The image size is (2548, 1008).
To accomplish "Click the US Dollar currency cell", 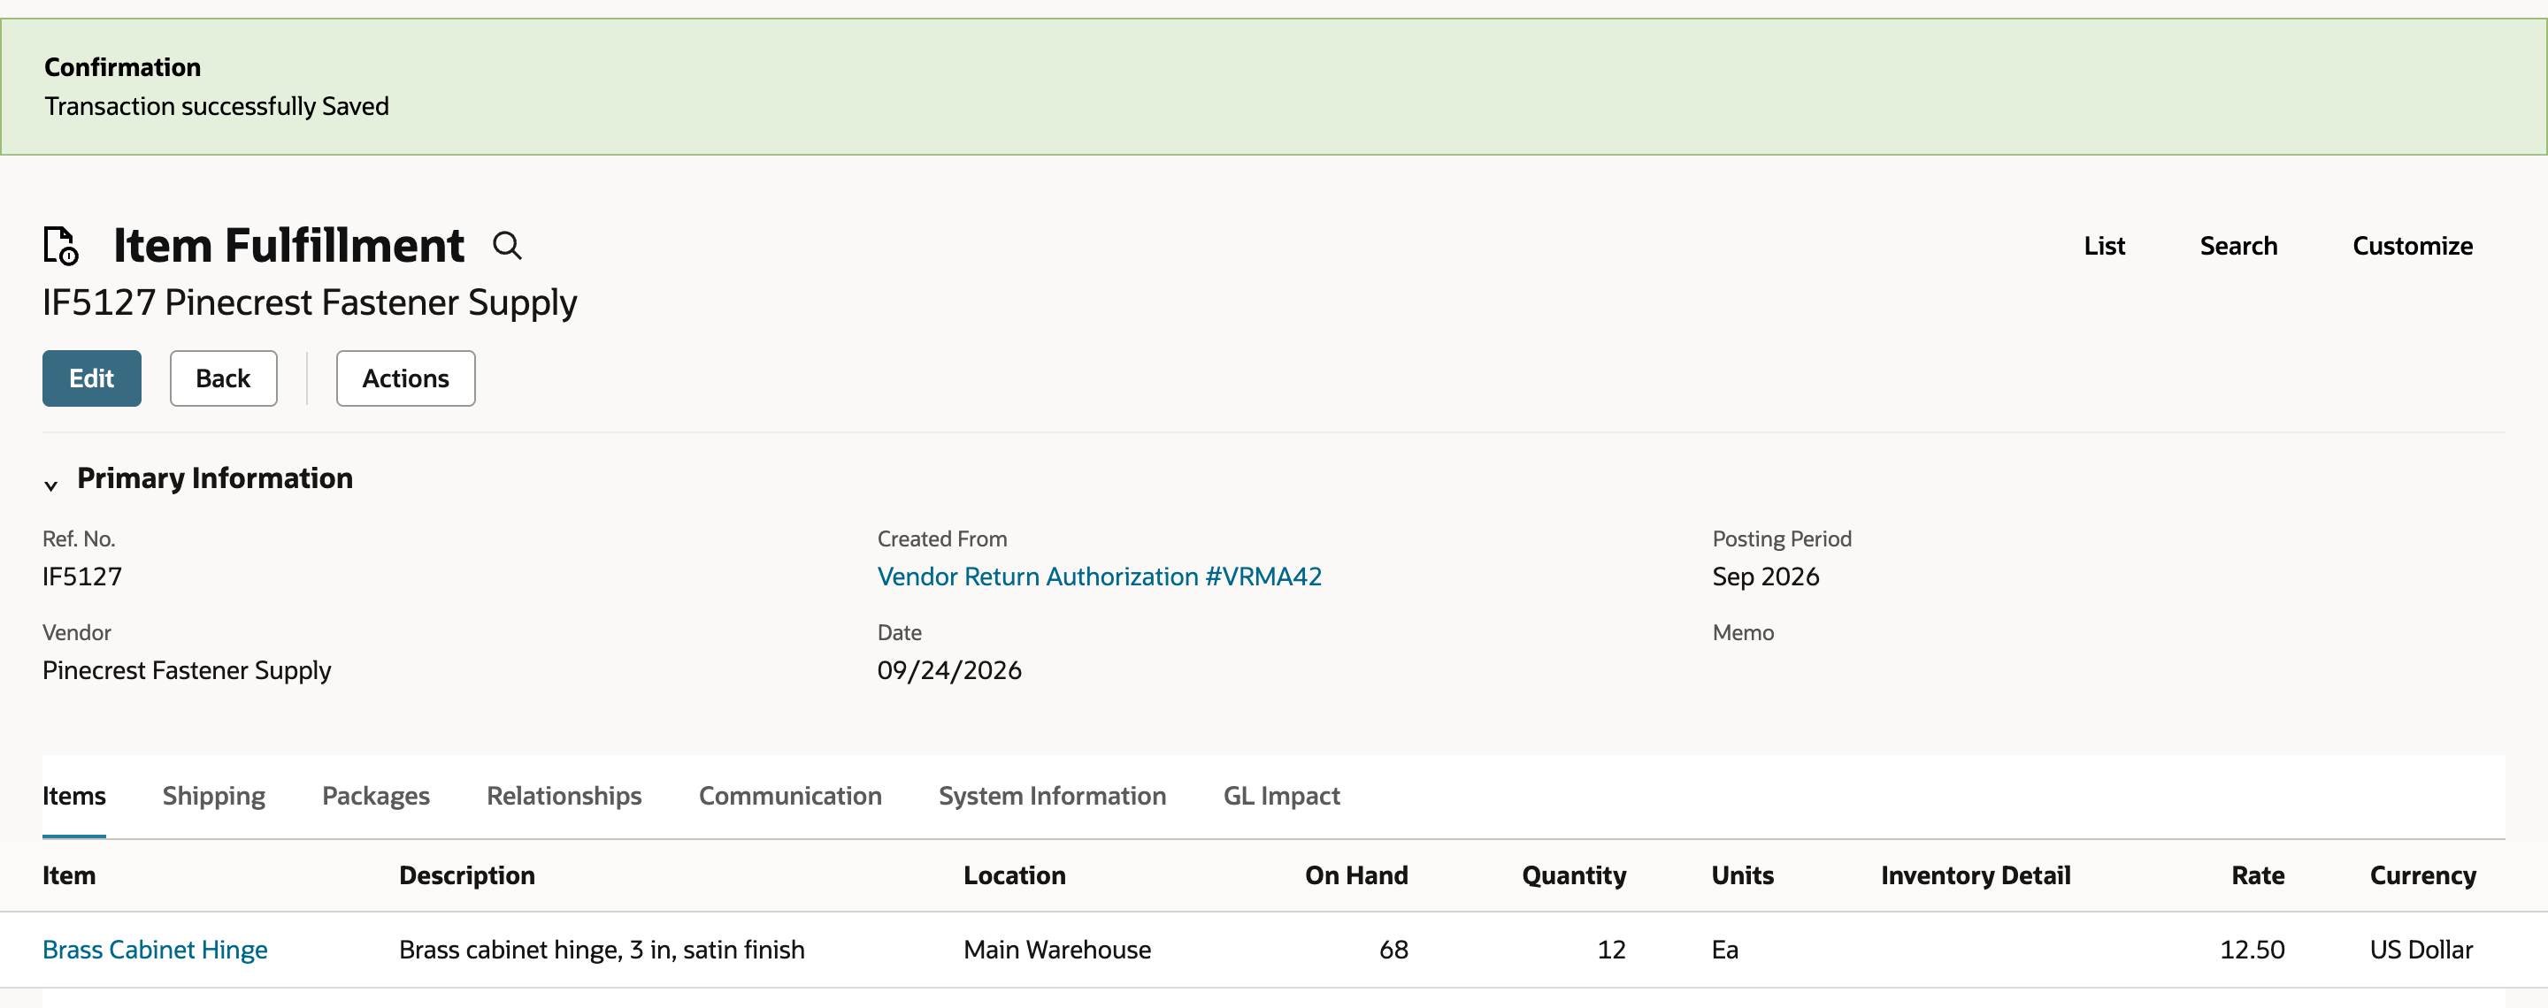I will (x=2421, y=950).
